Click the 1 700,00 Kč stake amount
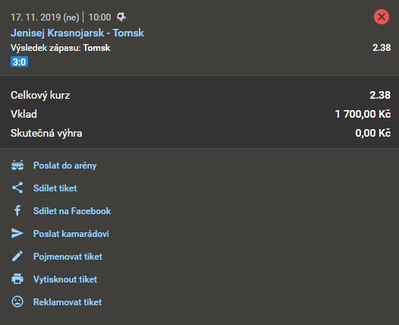The height and width of the screenshot is (325, 399). (363, 114)
